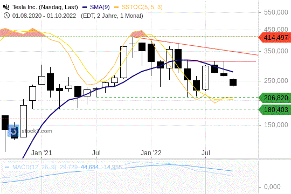This screenshot has width=291, height=194.
Task: Click the green dashed 206,820 support line
Action: point(177,98)
